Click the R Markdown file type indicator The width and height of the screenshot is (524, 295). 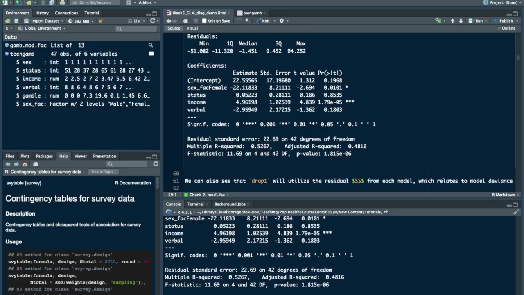coord(505,195)
